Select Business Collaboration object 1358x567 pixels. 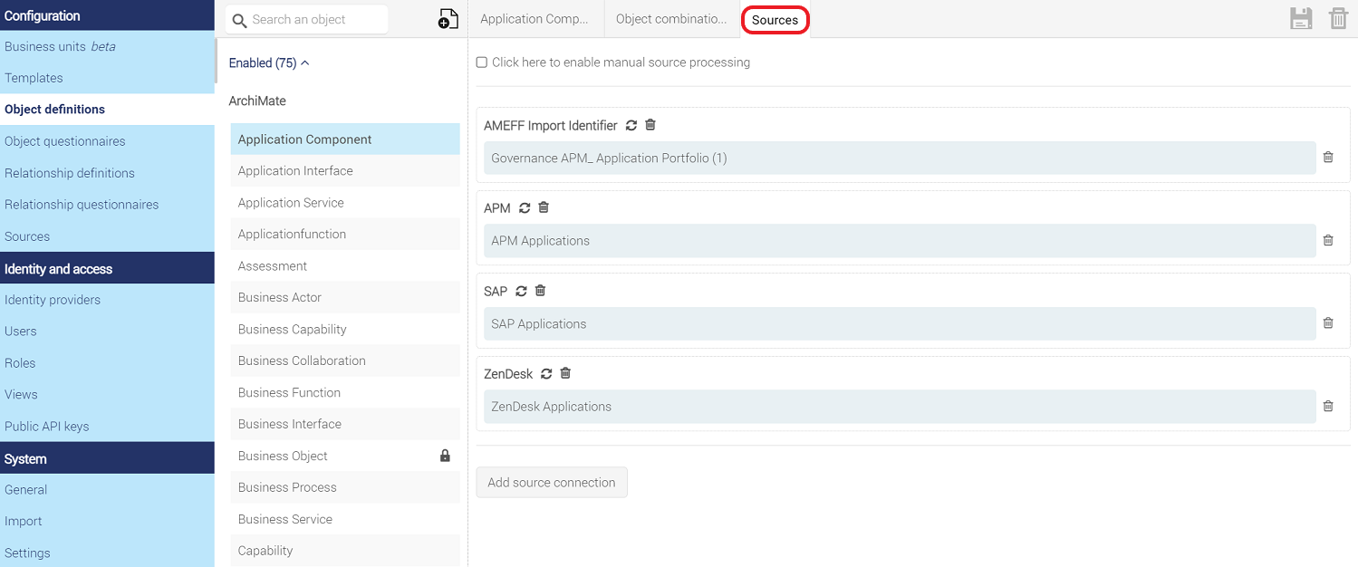point(345,360)
